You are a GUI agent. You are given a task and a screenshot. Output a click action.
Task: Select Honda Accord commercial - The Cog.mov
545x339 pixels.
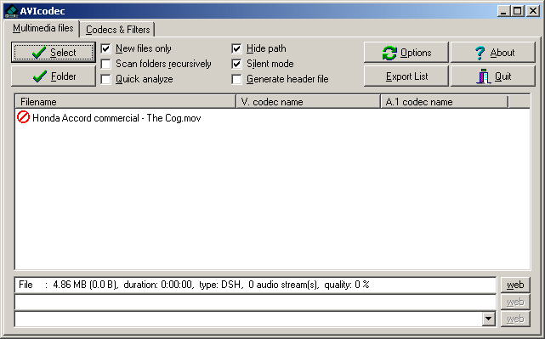click(116, 118)
